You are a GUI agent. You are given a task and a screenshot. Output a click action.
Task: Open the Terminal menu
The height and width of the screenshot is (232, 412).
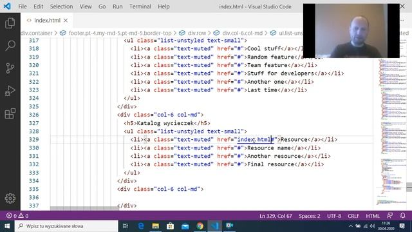(140, 6)
